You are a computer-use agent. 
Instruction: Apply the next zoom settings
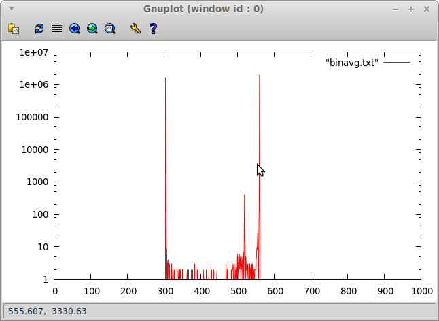point(92,29)
